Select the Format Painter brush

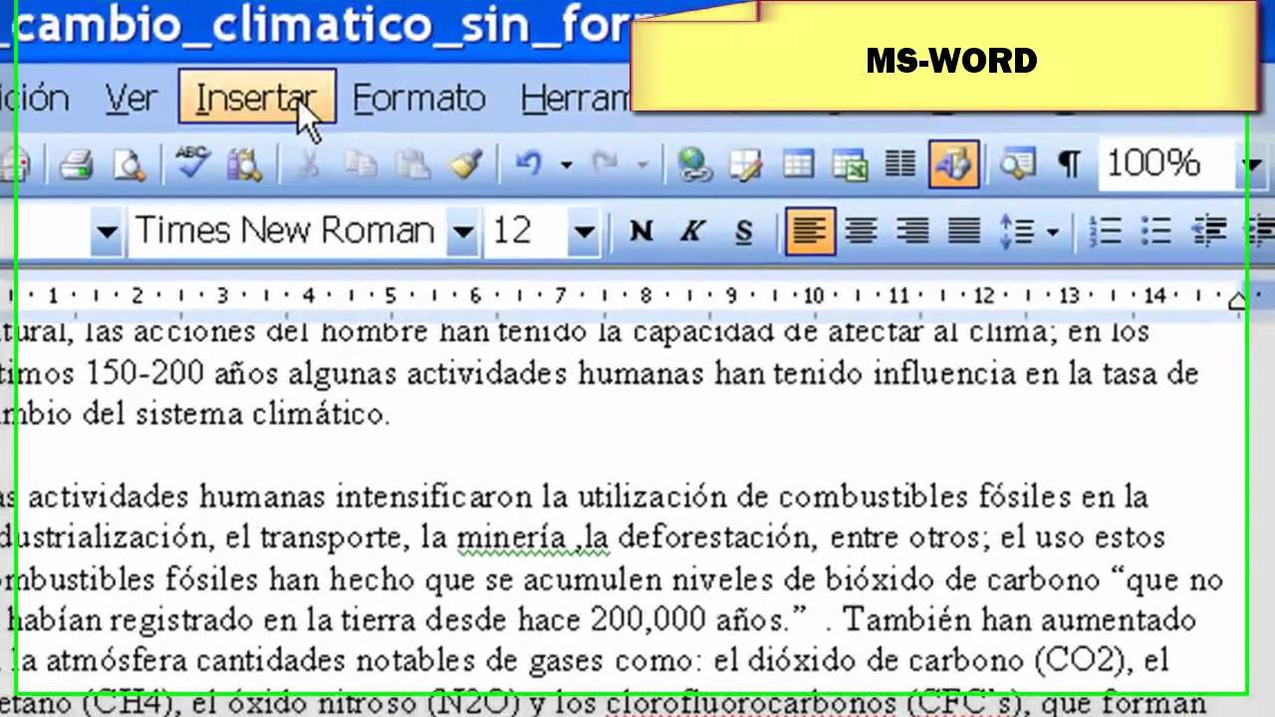click(x=465, y=163)
